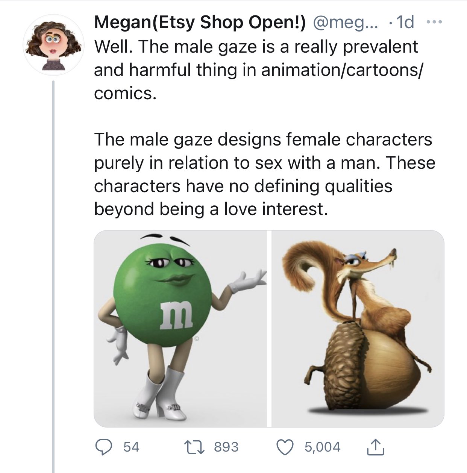Click the 'male gaze is a really prevalent' paragraph
Image resolution: width=467 pixels, height=473 pixels.
[x=256, y=70]
